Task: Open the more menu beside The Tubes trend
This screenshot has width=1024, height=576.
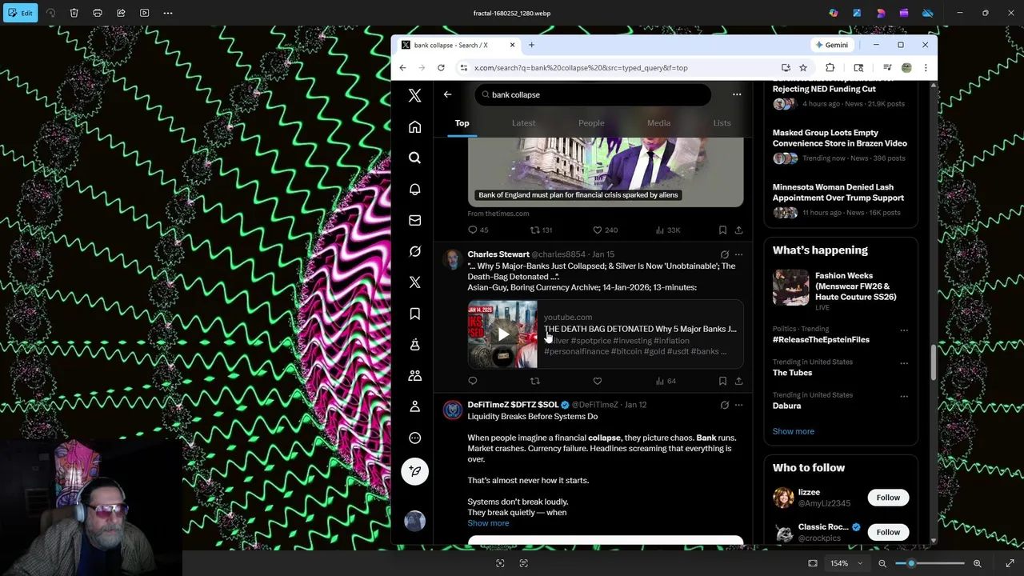Action: (904, 362)
